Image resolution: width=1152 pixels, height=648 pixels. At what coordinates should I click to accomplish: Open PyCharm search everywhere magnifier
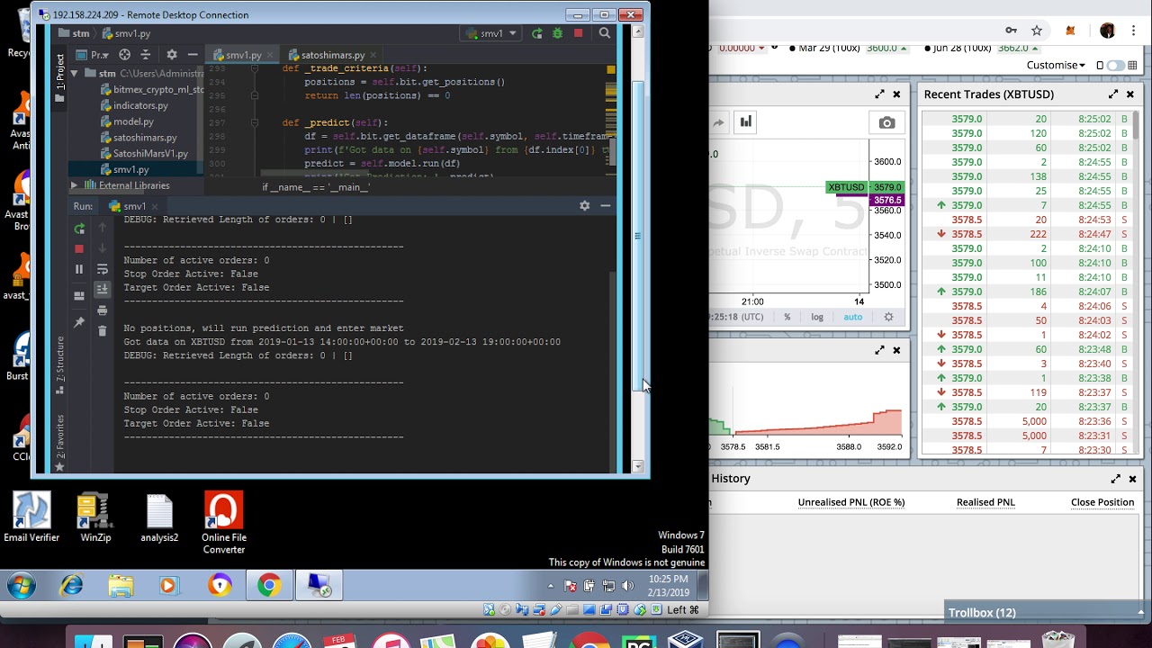tap(605, 33)
